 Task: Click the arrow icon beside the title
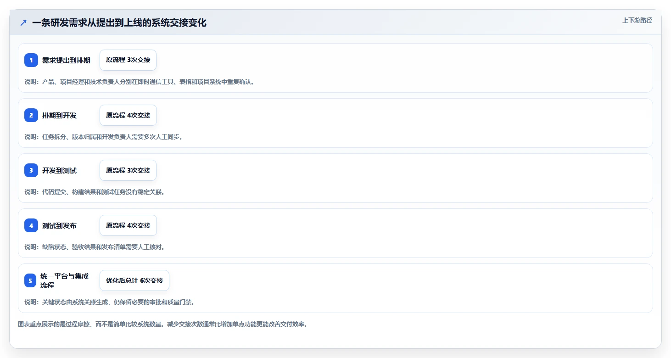[x=23, y=23]
